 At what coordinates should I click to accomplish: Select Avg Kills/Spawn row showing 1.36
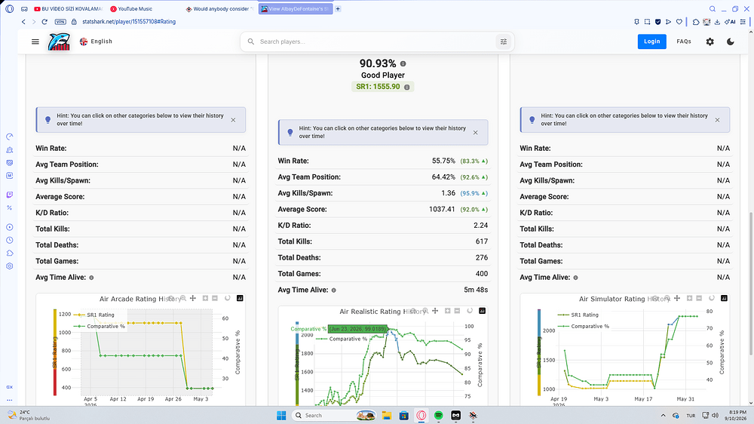[383, 193]
